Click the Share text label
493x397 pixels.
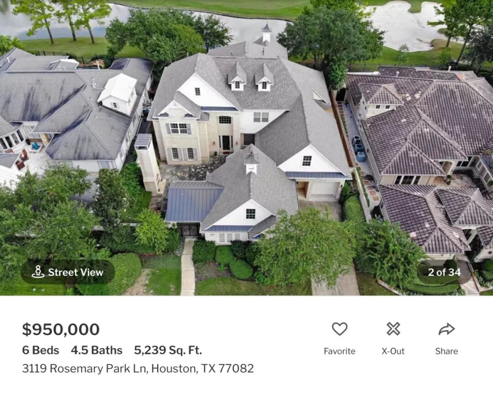pos(446,351)
